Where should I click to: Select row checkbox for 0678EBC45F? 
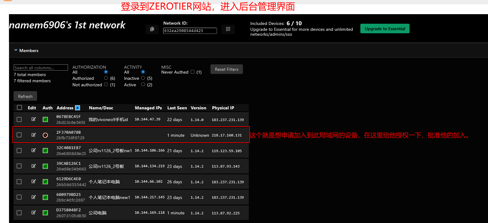tap(19, 120)
